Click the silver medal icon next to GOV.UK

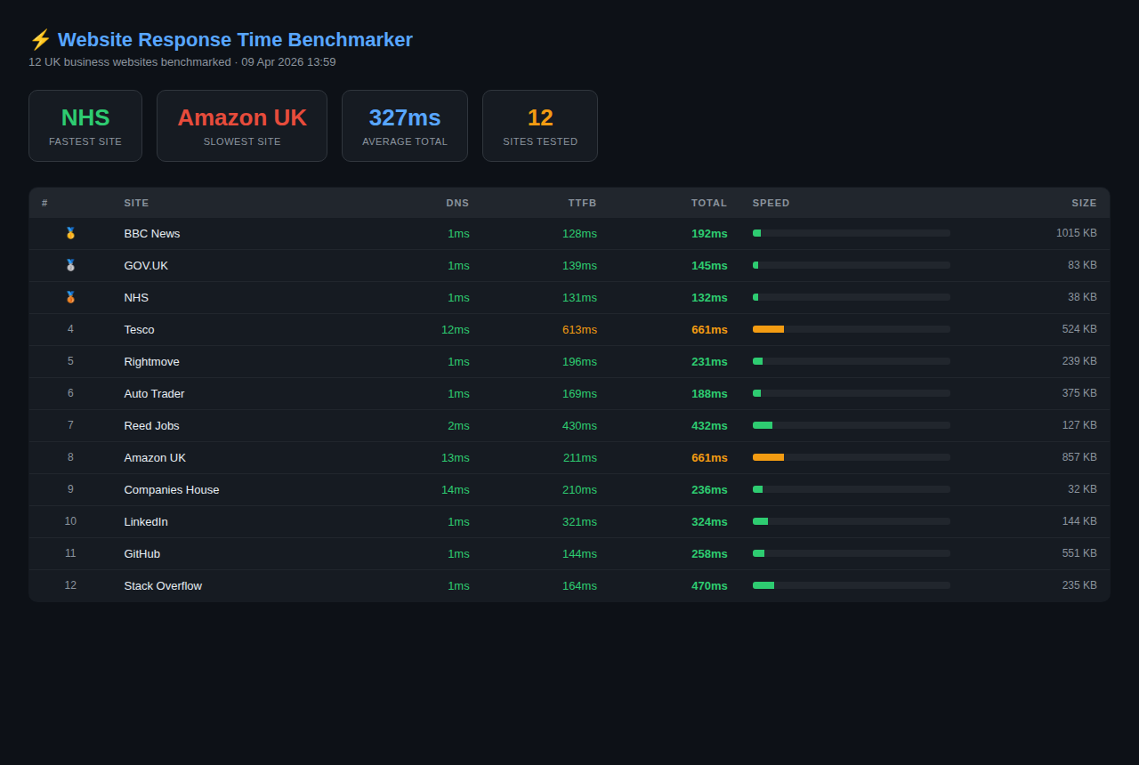pyautogui.click(x=70, y=265)
